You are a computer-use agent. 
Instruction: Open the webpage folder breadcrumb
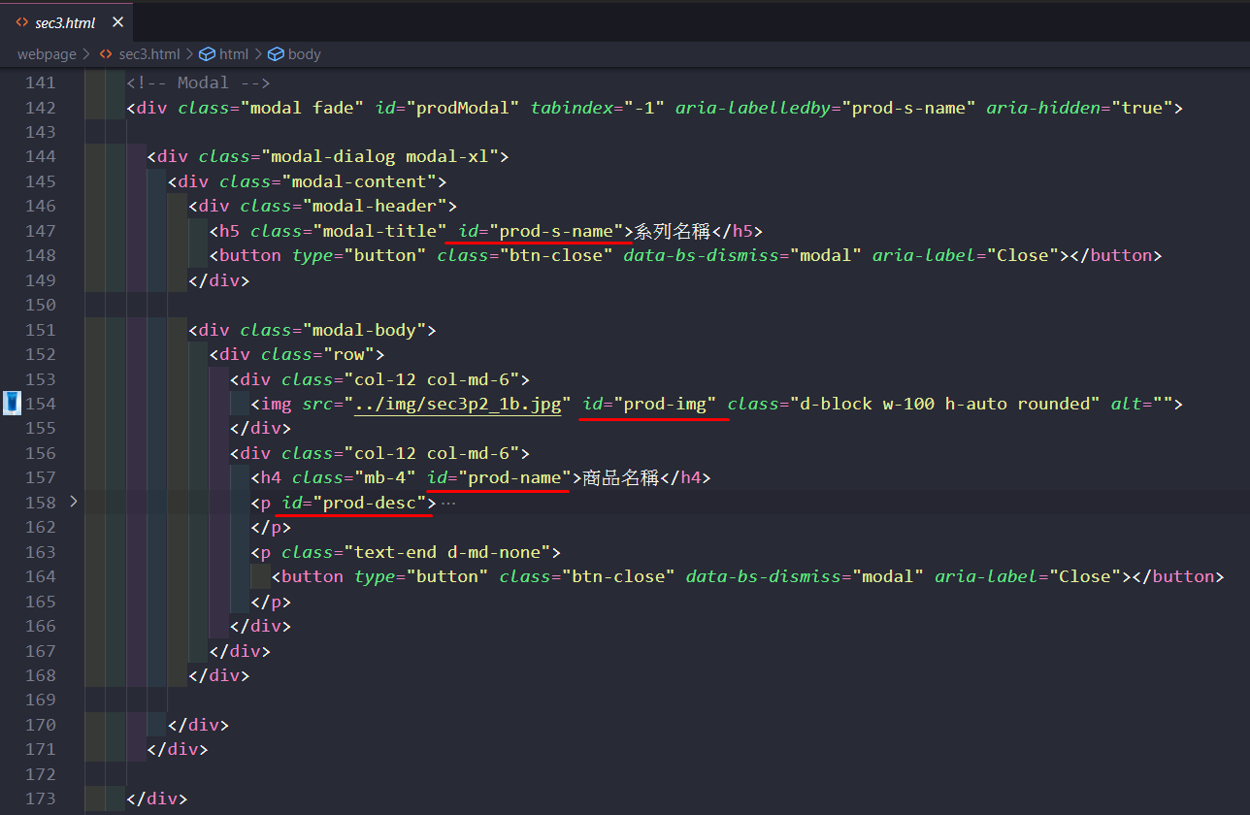[47, 54]
